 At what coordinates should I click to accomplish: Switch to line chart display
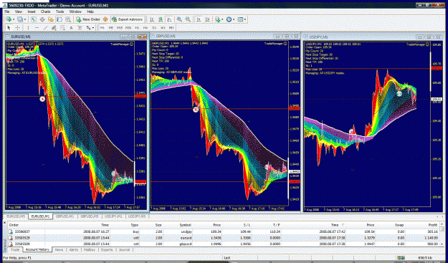click(x=169, y=19)
